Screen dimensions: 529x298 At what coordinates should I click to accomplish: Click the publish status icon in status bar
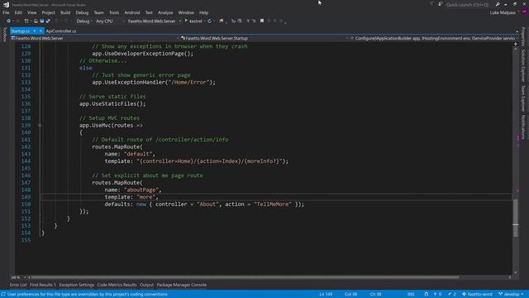(427, 295)
